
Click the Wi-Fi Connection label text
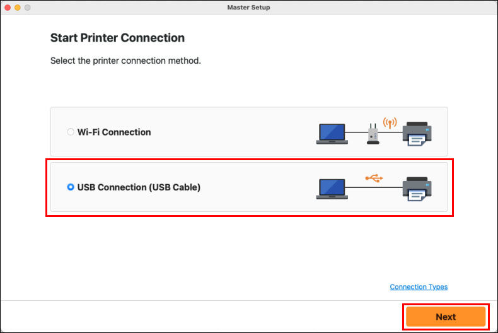pos(114,132)
